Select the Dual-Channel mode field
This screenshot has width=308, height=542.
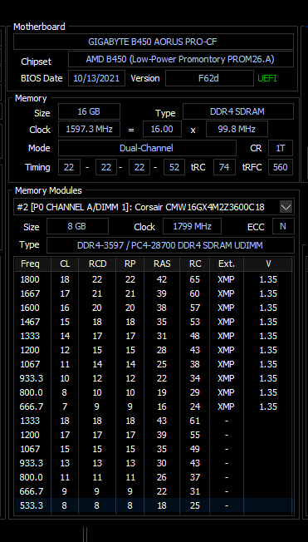(147, 148)
